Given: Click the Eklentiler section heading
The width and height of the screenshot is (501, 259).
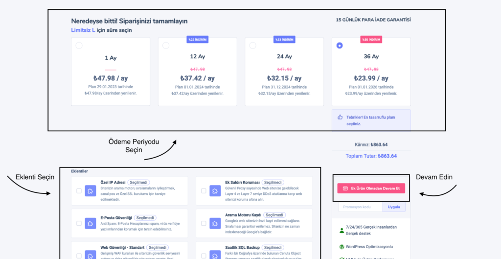Looking at the screenshot, I should tap(80, 171).
